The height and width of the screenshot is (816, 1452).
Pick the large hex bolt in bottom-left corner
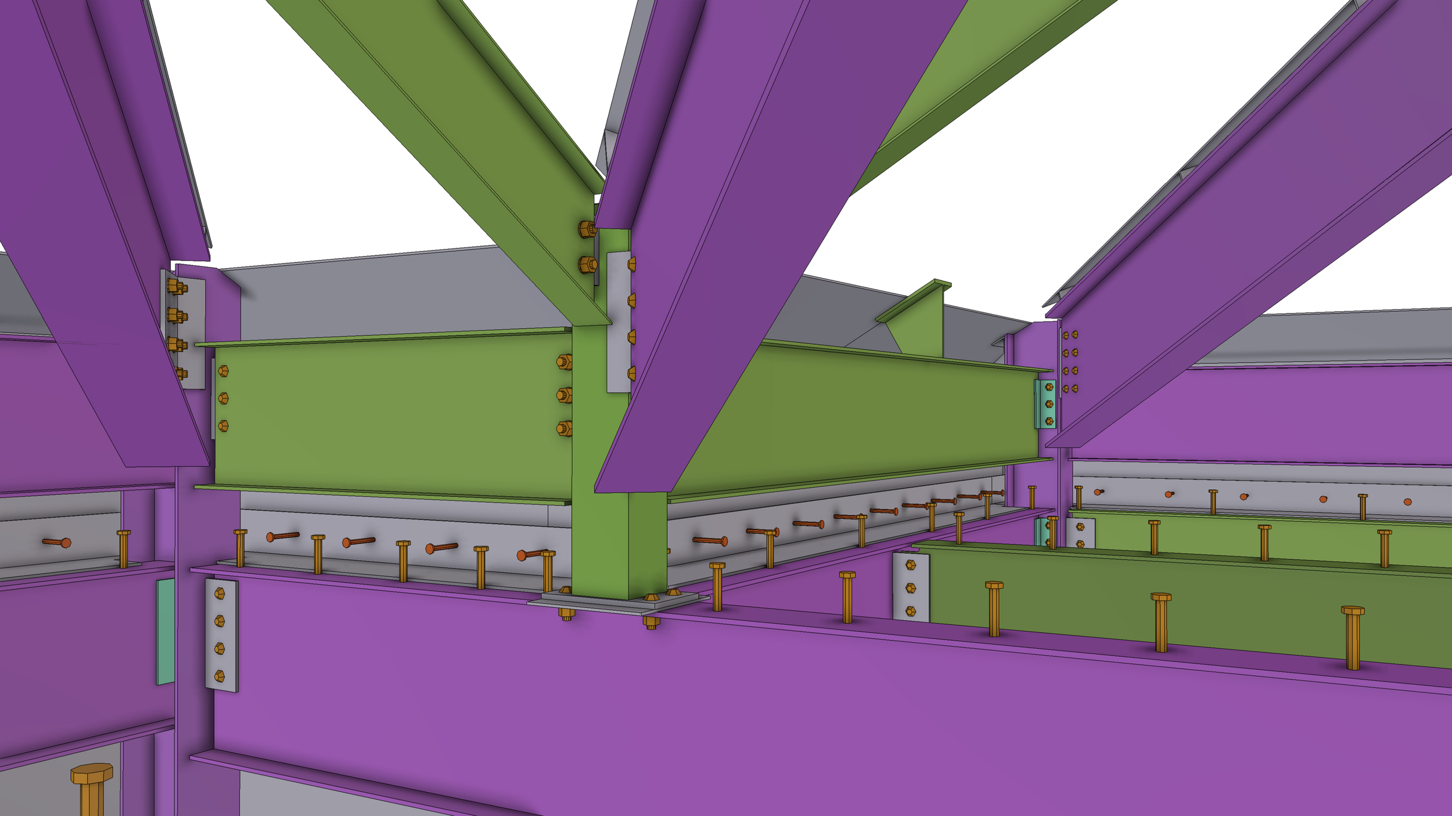point(92,789)
